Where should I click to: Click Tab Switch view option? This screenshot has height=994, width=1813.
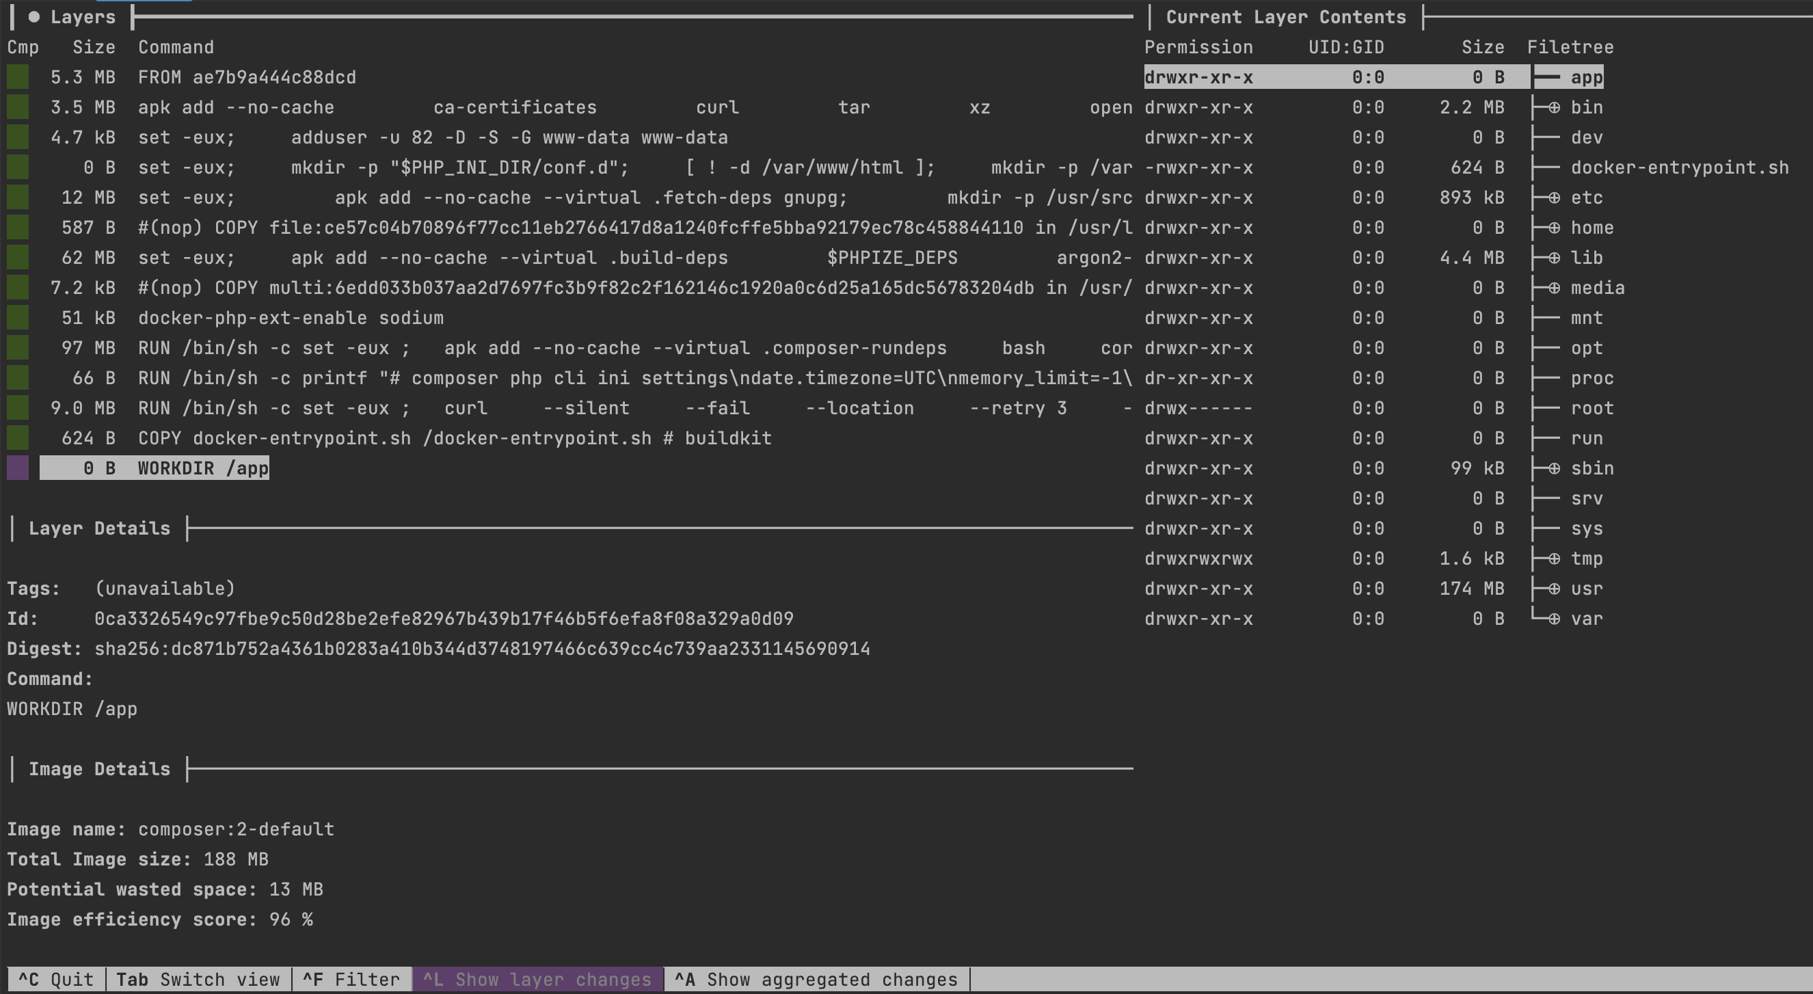[x=198, y=979]
